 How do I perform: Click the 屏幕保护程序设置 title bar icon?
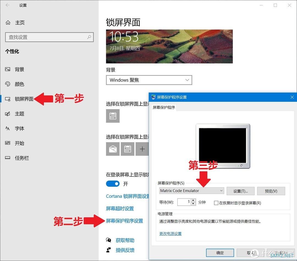point(153,97)
